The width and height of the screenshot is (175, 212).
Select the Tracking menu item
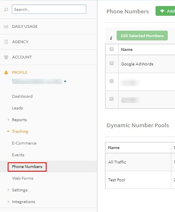coord(20,131)
